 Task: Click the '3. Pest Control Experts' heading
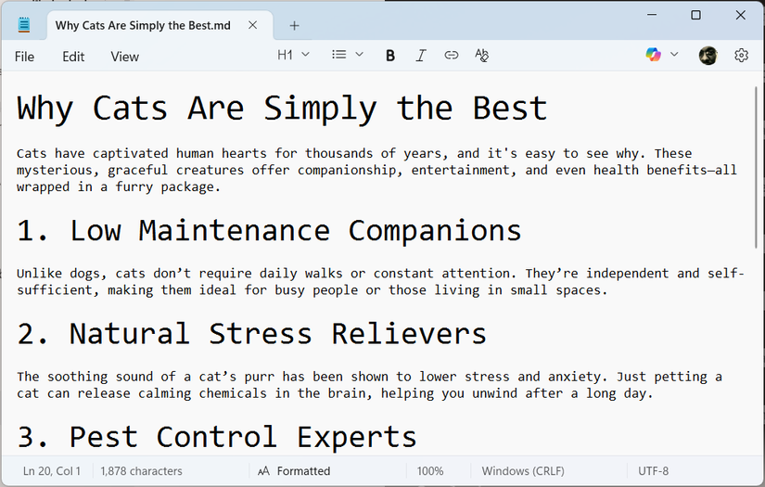[x=217, y=437]
